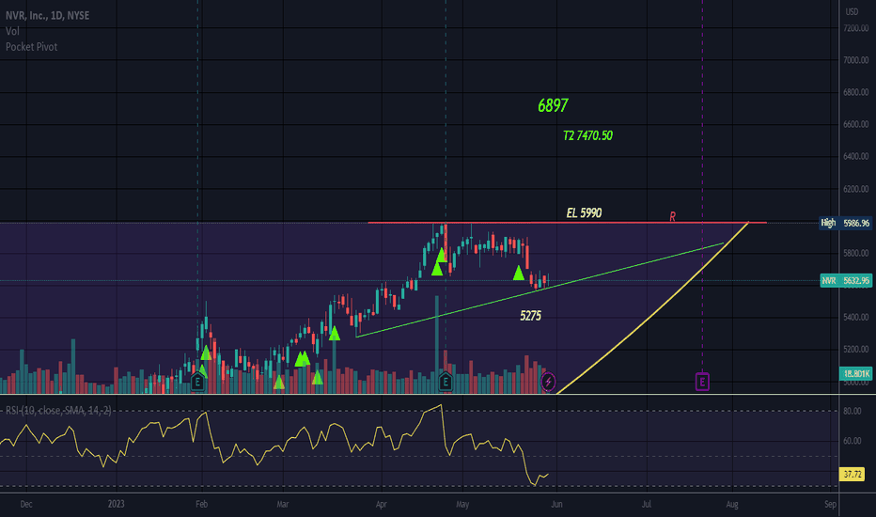Click the 2023 label on time axis
The image size is (876, 517).
(116, 504)
